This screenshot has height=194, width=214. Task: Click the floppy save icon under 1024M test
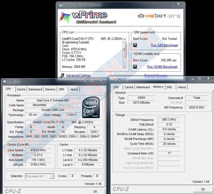[x=135, y=67]
